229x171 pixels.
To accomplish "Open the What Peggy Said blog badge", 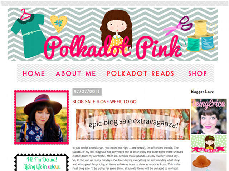I will [209, 144].
